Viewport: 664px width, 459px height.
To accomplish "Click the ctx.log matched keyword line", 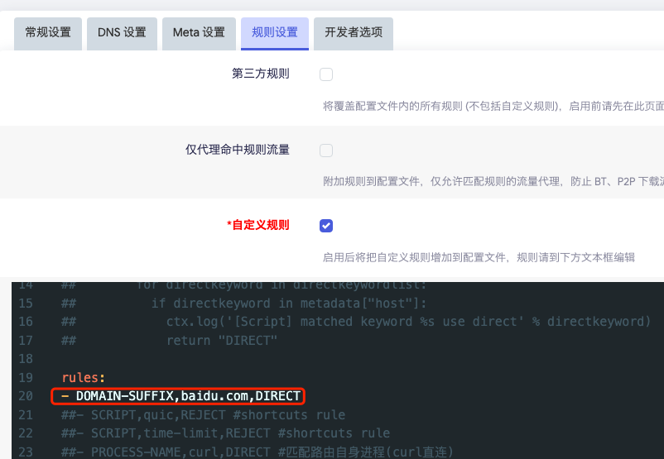I will [406, 321].
